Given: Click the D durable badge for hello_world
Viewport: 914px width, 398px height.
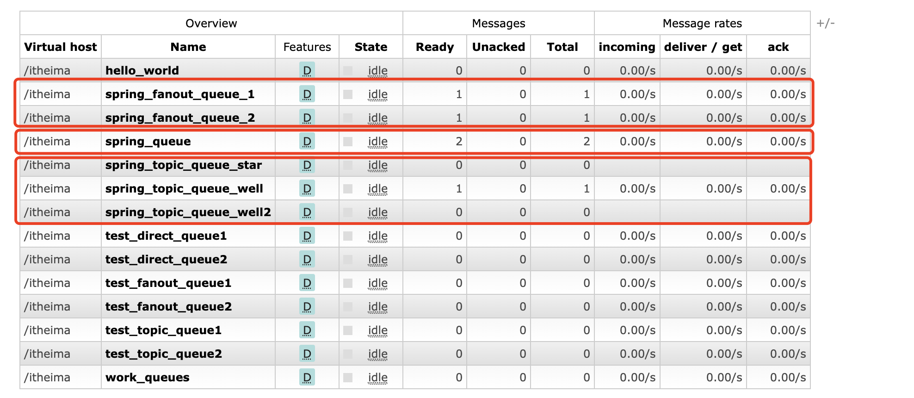Looking at the screenshot, I should [x=307, y=70].
